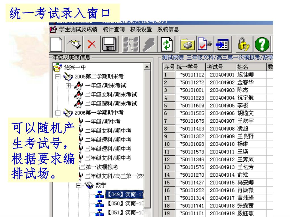
Task: Select 二年级文科/期末考试 in the tree
Action: [x=111, y=94]
